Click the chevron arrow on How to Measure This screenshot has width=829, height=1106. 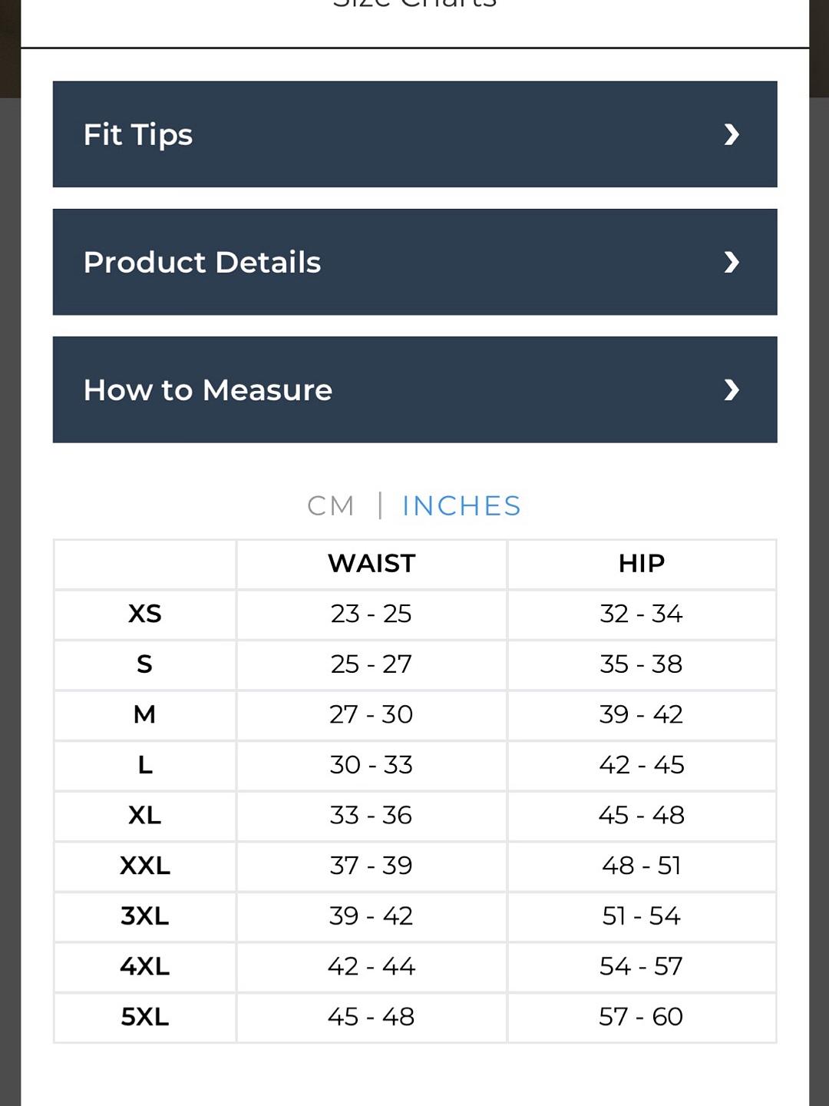[x=732, y=390]
